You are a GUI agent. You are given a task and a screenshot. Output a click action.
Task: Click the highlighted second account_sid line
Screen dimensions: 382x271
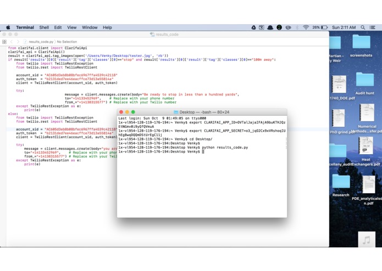67,129
